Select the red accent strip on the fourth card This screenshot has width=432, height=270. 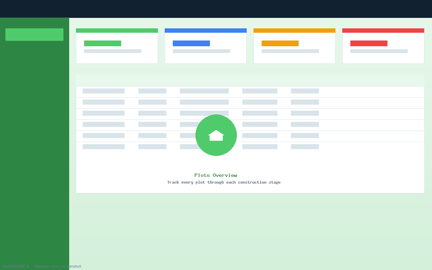(383, 30)
